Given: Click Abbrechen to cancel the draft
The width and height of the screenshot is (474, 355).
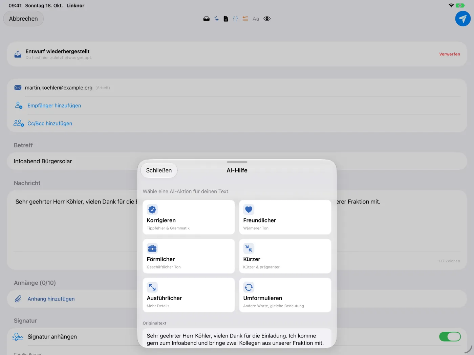Looking at the screenshot, I should coord(23,19).
